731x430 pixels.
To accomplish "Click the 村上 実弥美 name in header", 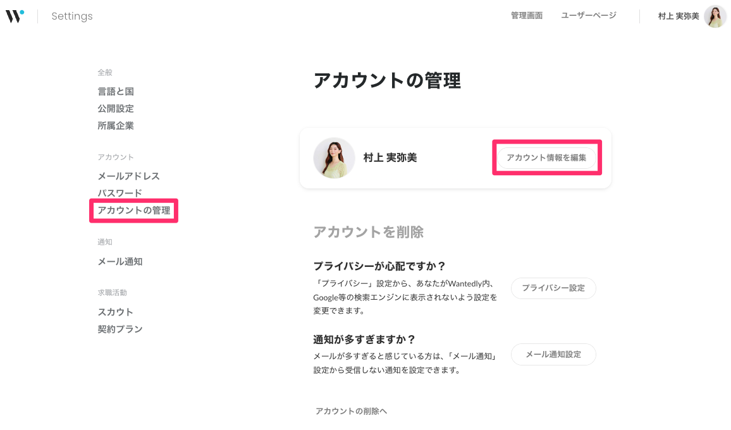I will [x=678, y=16].
